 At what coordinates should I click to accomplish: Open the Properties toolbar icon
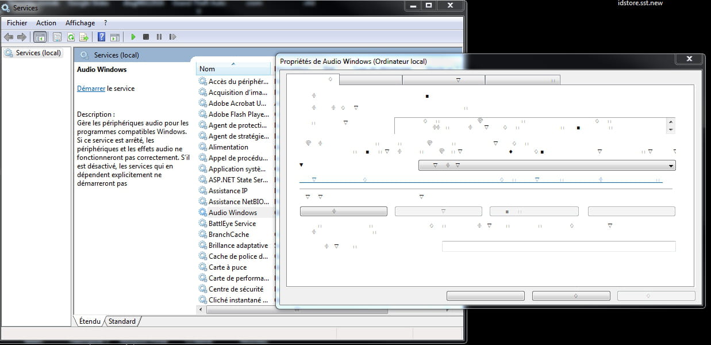click(57, 37)
